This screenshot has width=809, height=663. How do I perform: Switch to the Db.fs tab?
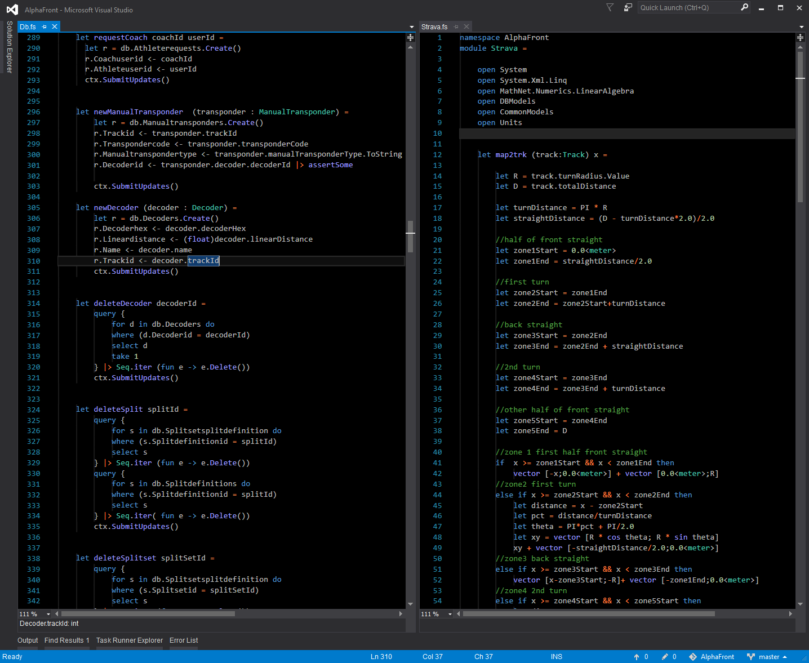(28, 26)
